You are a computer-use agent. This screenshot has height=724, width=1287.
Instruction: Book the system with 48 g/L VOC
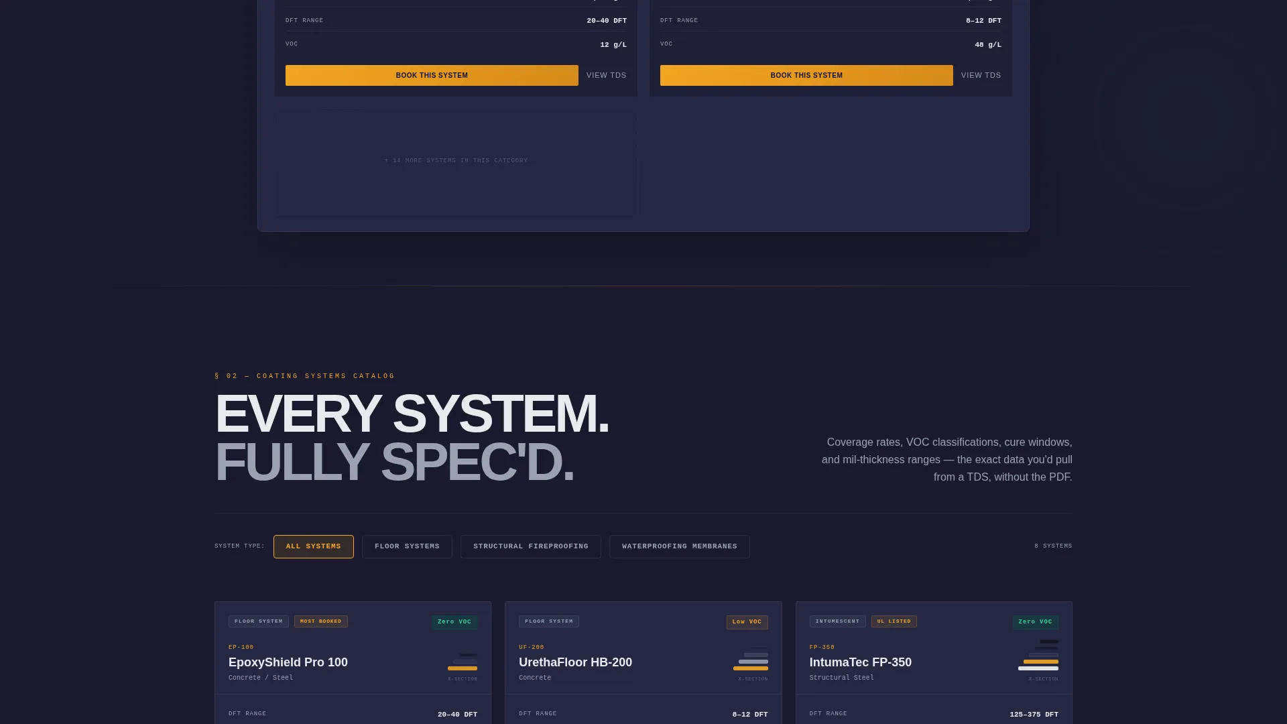[x=806, y=75]
